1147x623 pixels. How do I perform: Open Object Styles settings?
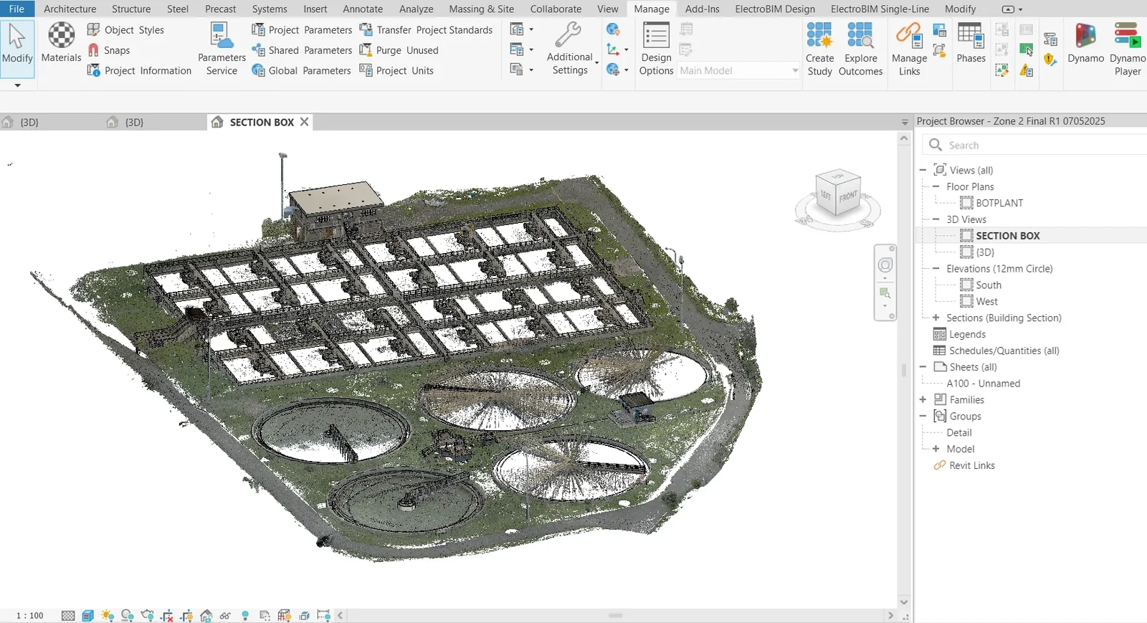point(125,29)
